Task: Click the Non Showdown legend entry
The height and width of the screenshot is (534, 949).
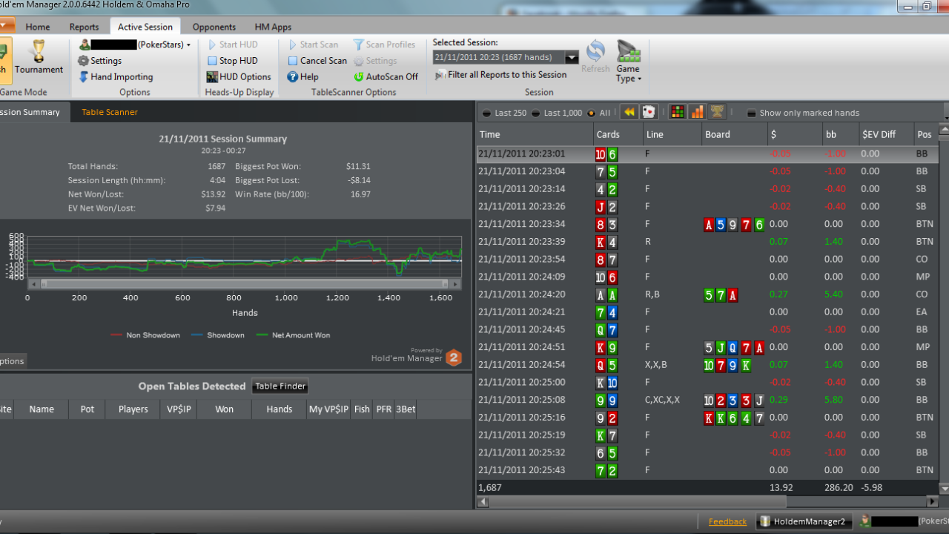Action: pos(145,335)
